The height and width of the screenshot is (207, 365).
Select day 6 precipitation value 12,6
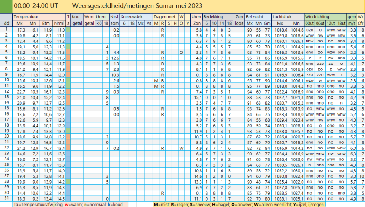[x=115, y=58]
